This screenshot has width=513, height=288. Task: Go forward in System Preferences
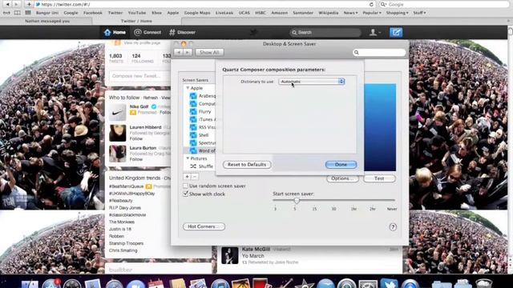(187, 52)
